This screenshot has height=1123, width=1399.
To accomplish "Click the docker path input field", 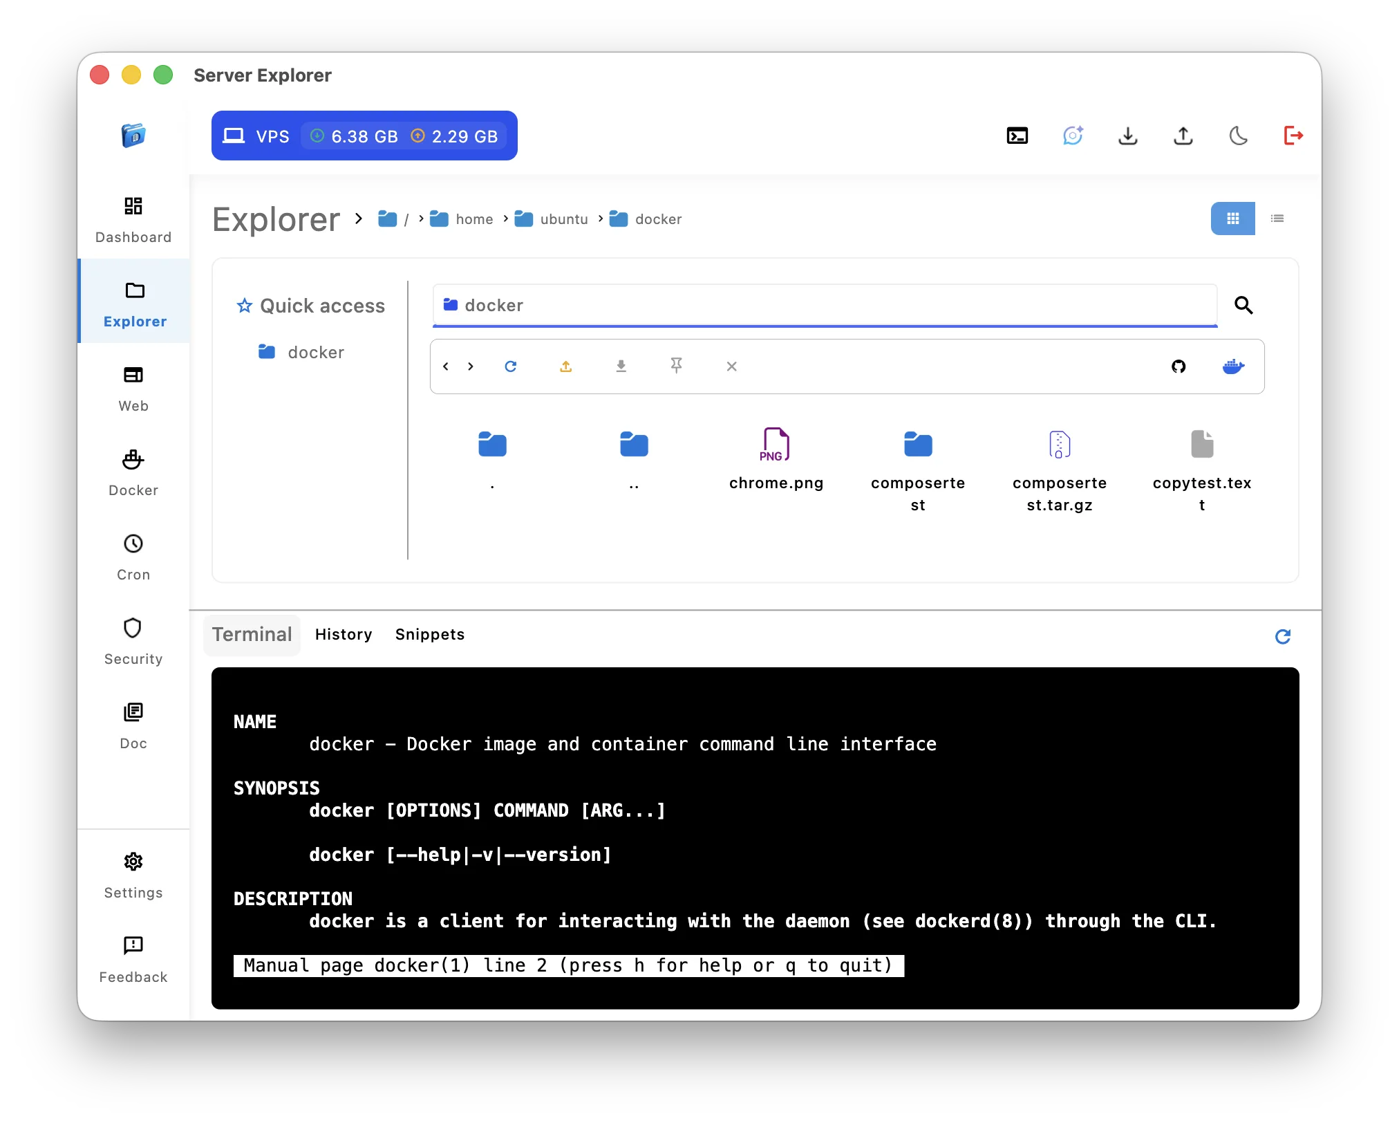I will click(x=825, y=305).
